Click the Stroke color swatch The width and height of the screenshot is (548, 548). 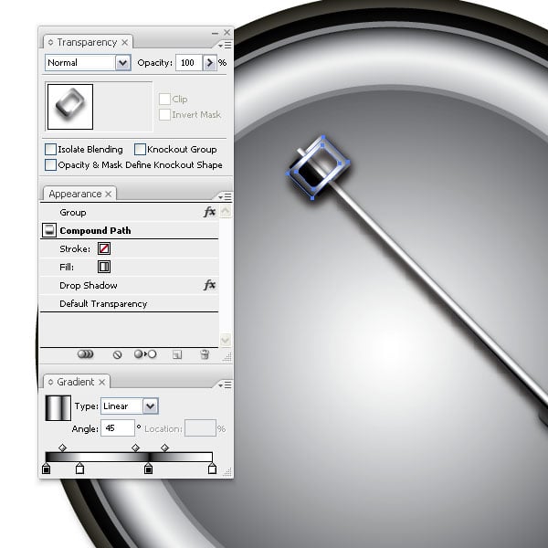pyautogui.click(x=104, y=248)
